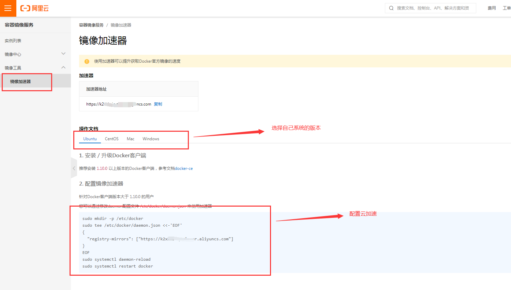Switch to the Windows tab

(151, 139)
